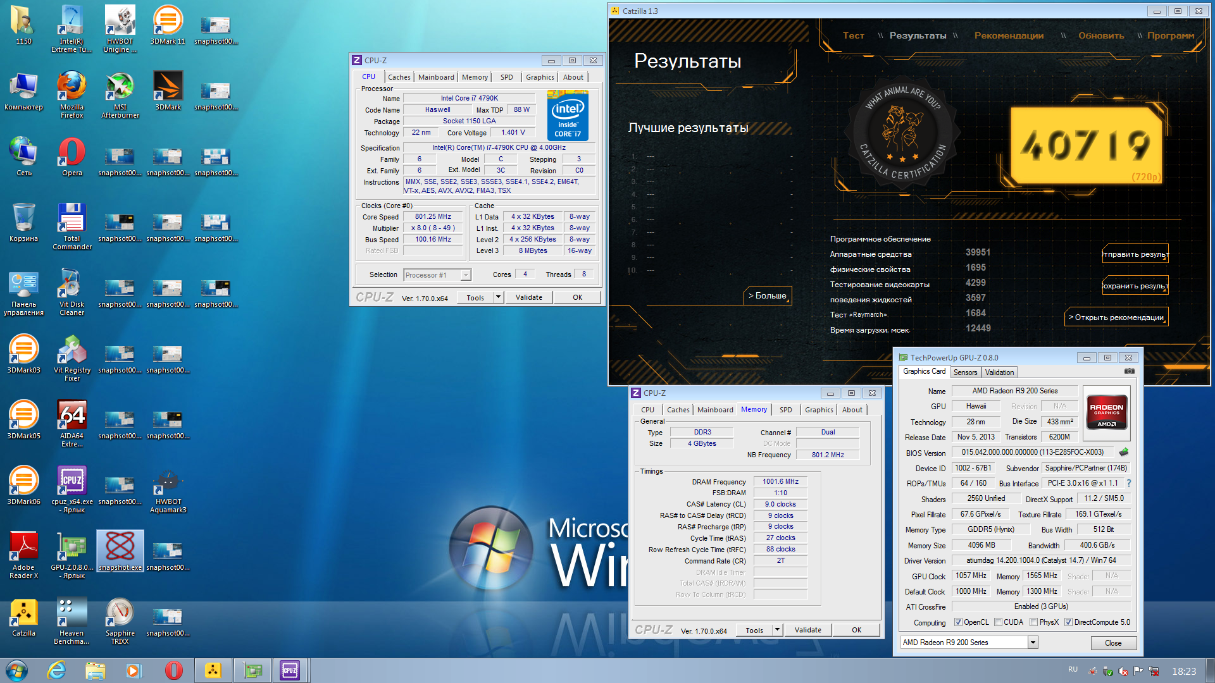Expand Processor #1 selection dropdown

point(466,275)
